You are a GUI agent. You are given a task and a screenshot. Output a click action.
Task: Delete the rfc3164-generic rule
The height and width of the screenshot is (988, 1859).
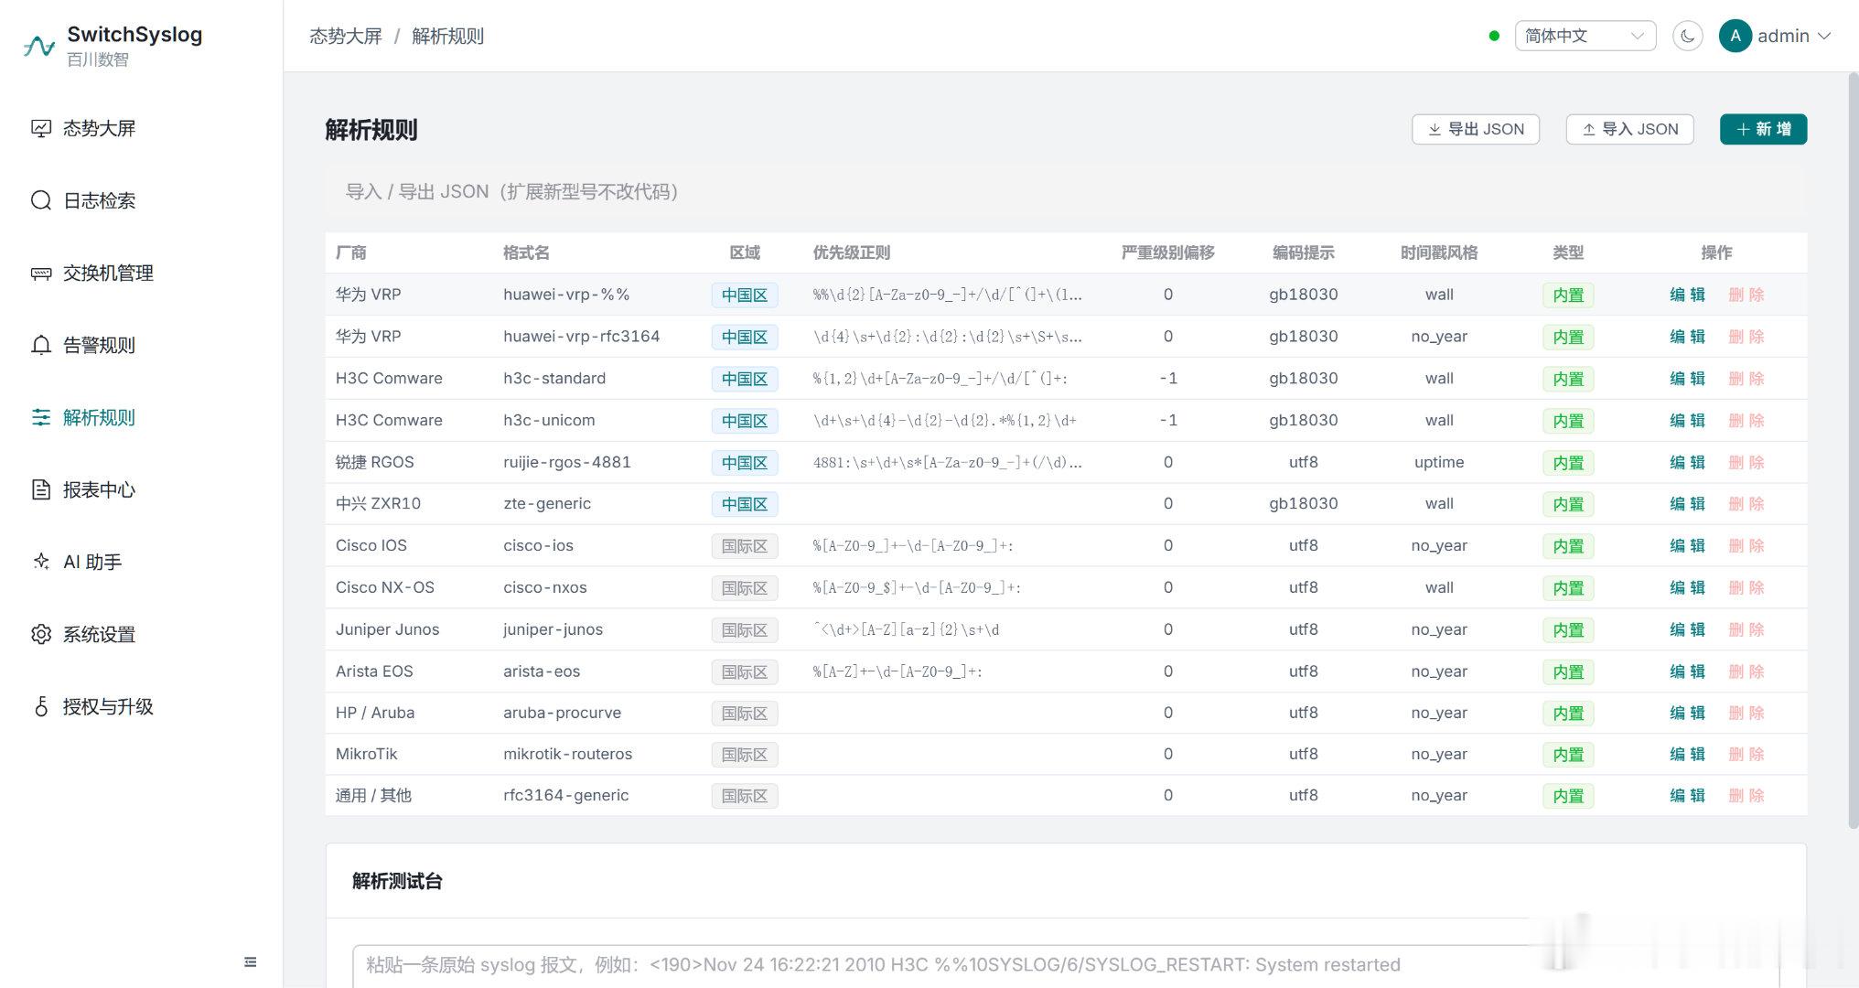1746,796
